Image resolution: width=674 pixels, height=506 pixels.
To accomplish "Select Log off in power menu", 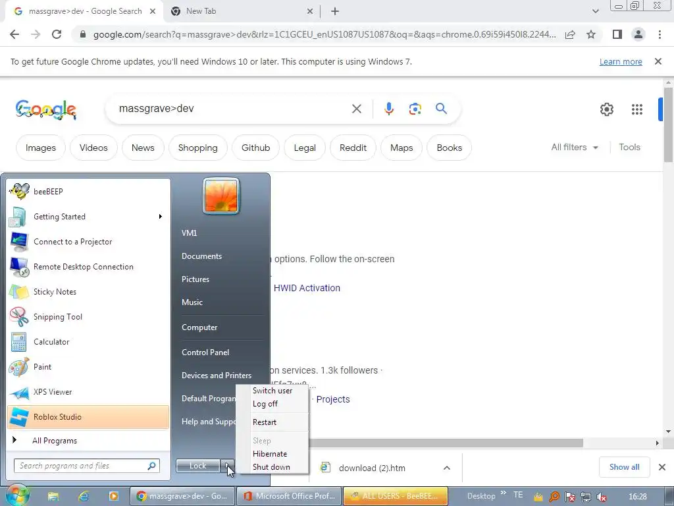I will point(272,404).
